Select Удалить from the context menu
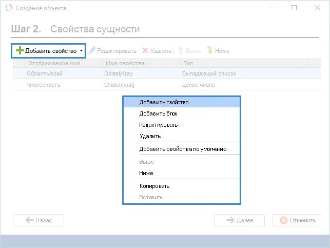This screenshot has height=248, width=330. 182,136
